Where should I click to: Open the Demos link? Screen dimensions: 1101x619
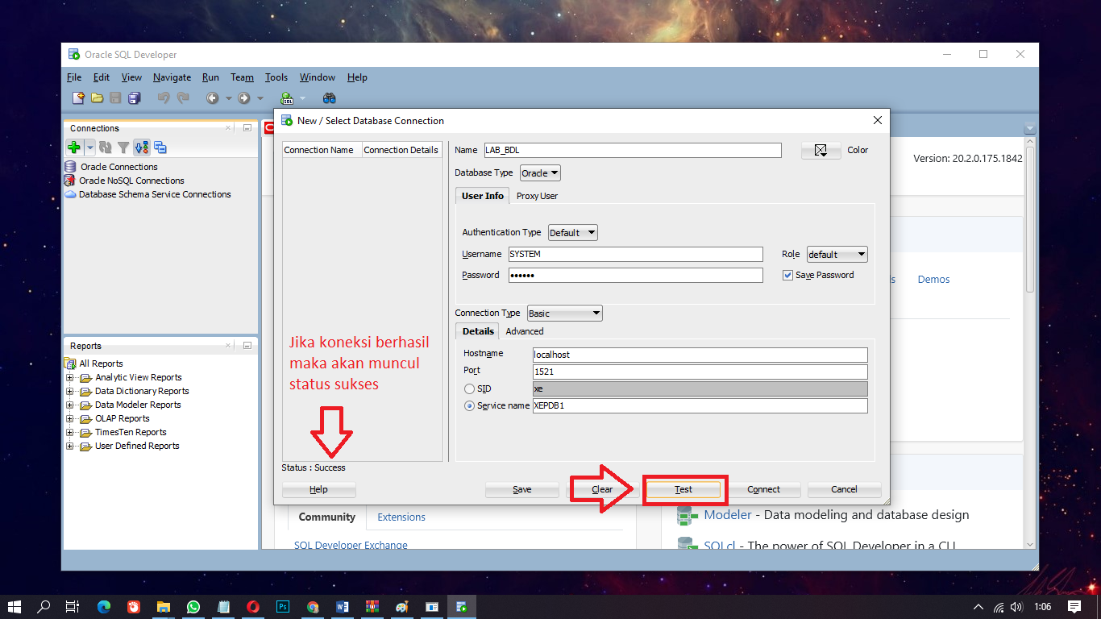click(x=933, y=280)
